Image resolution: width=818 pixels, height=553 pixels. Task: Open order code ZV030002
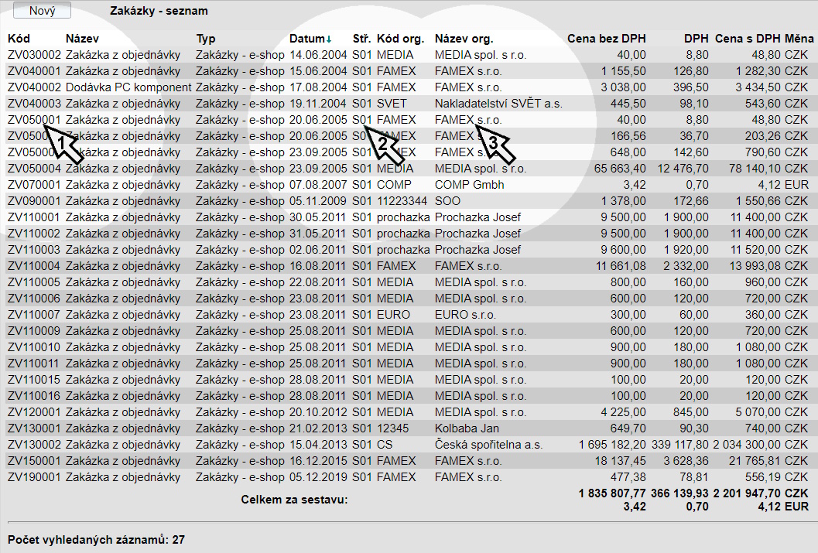coord(33,55)
